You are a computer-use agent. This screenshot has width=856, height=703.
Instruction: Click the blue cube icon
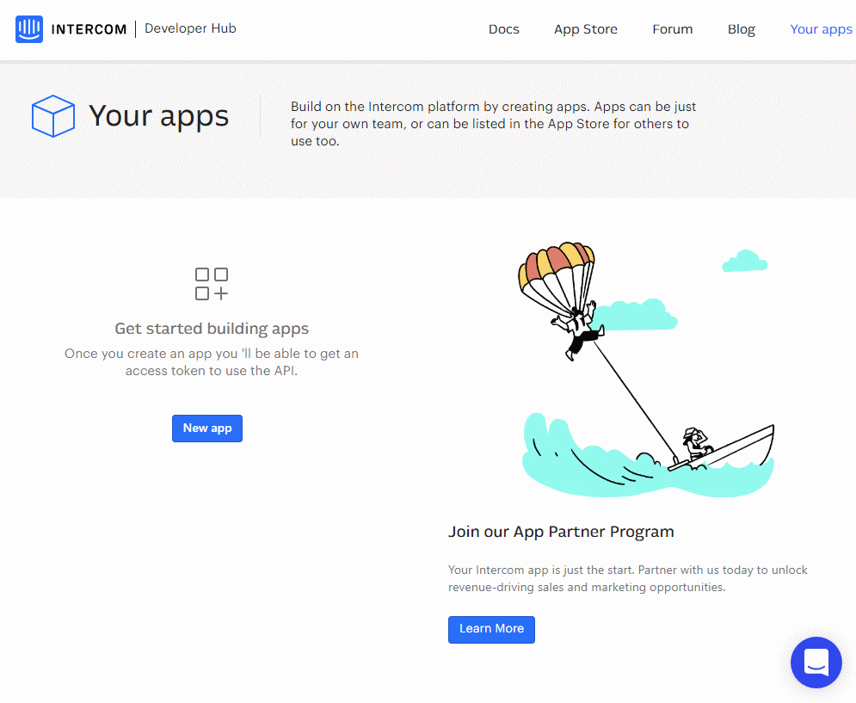click(x=53, y=116)
